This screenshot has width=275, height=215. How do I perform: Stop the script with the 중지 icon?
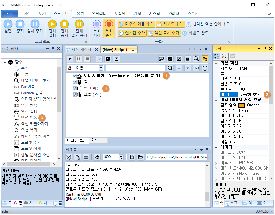point(20,24)
